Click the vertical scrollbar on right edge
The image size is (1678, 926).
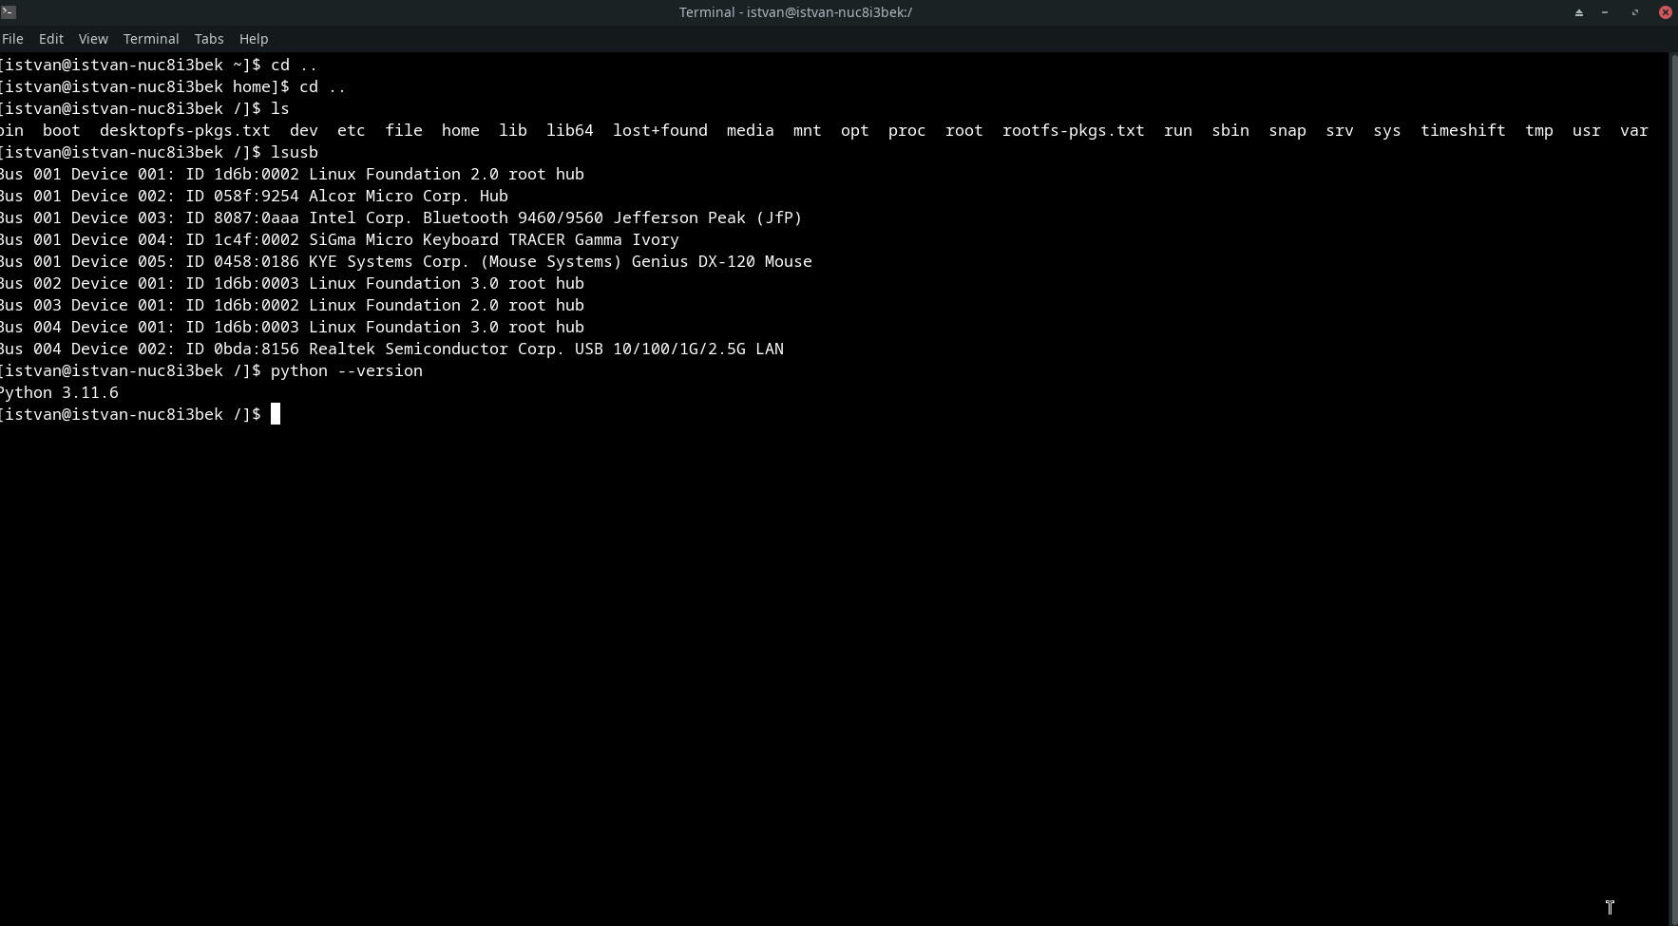[1673, 475]
